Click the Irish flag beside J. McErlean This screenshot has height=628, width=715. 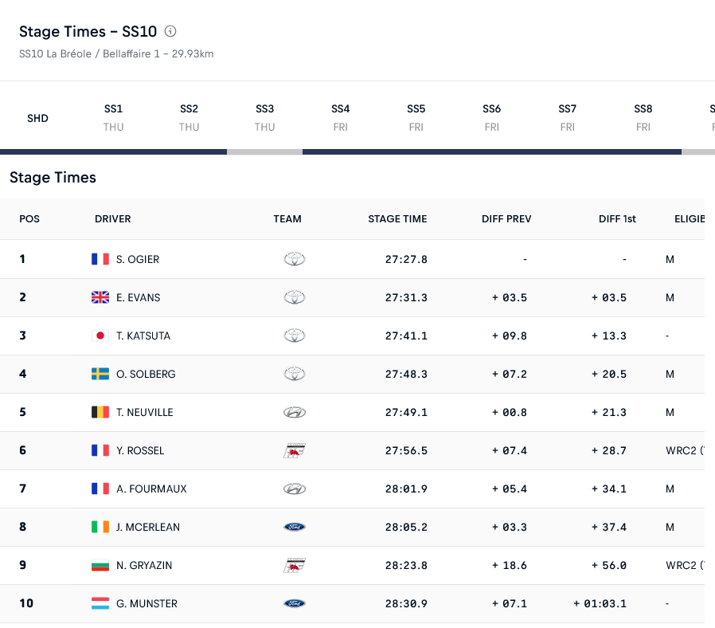click(100, 527)
